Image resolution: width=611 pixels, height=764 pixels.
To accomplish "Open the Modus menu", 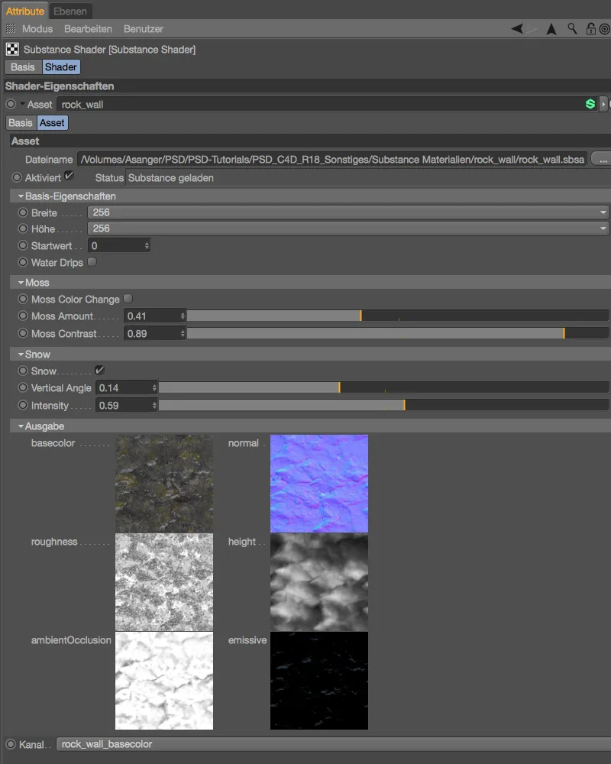I will click(x=37, y=29).
